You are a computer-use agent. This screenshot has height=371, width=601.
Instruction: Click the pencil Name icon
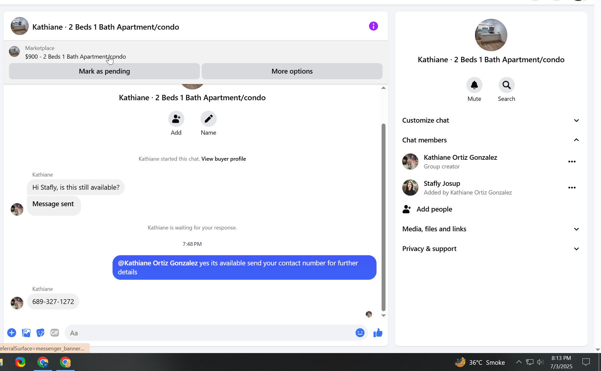208,119
